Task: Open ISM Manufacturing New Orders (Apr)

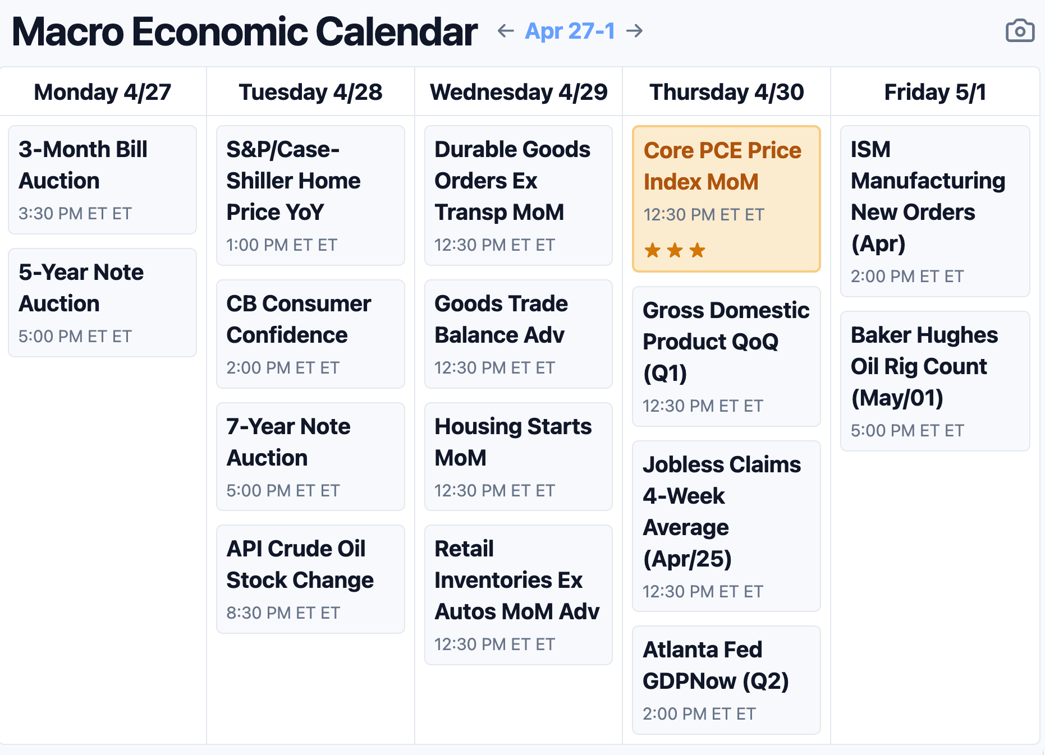Action: [x=934, y=211]
